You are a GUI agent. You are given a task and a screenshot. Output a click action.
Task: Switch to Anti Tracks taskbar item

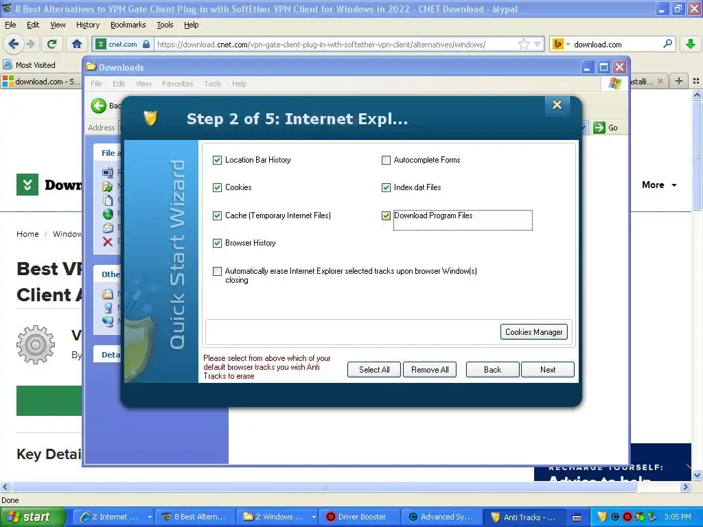pyautogui.click(x=525, y=517)
